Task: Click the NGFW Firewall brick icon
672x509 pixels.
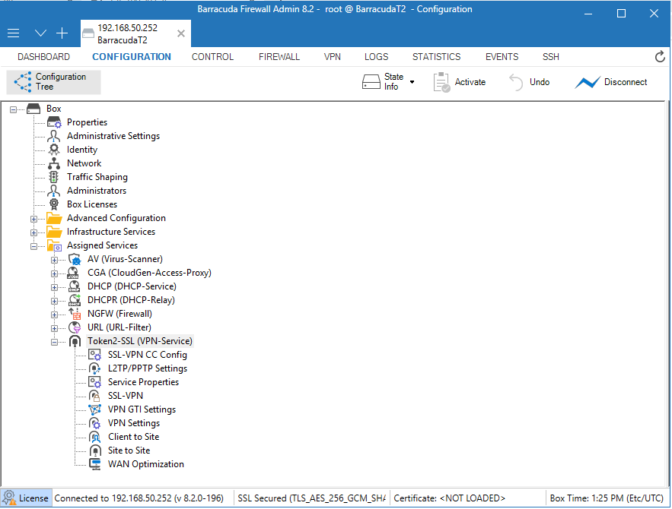Action: click(x=75, y=314)
